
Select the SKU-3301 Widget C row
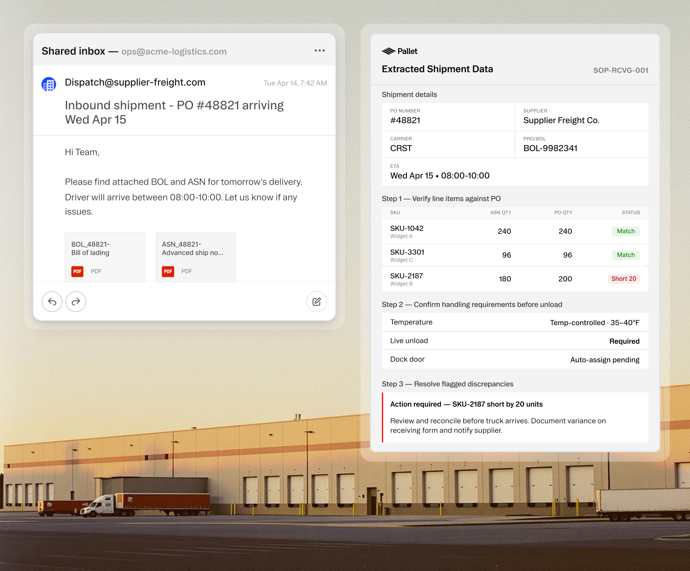[515, 255]
